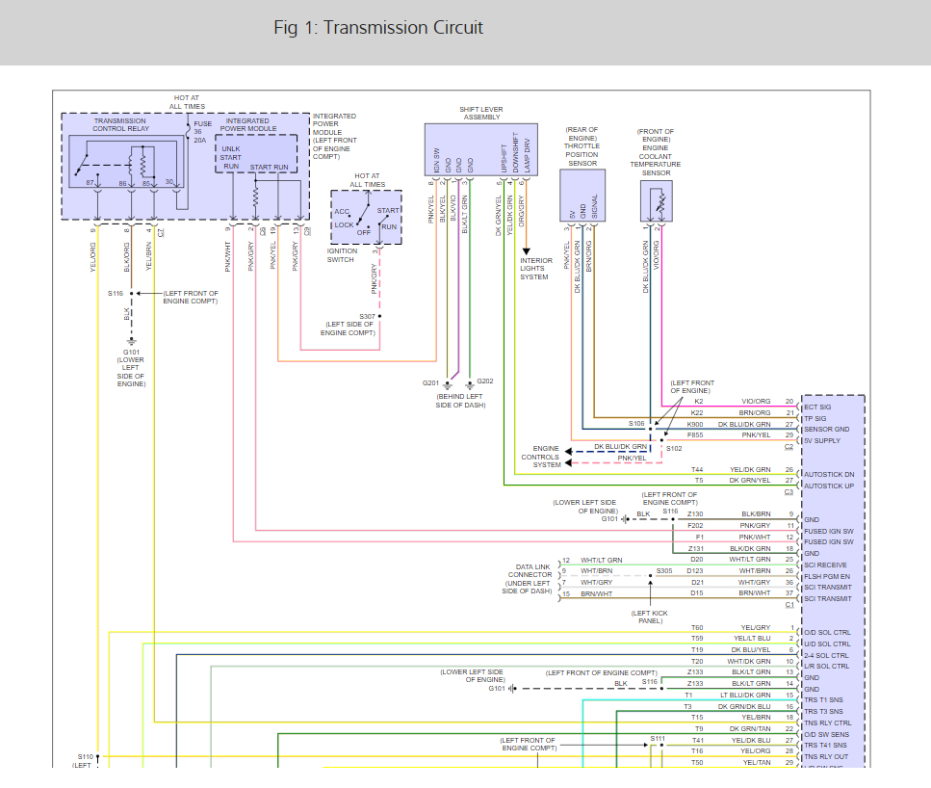Click the Fig 1: Transmission Circuit title

[x=378, y=28]
